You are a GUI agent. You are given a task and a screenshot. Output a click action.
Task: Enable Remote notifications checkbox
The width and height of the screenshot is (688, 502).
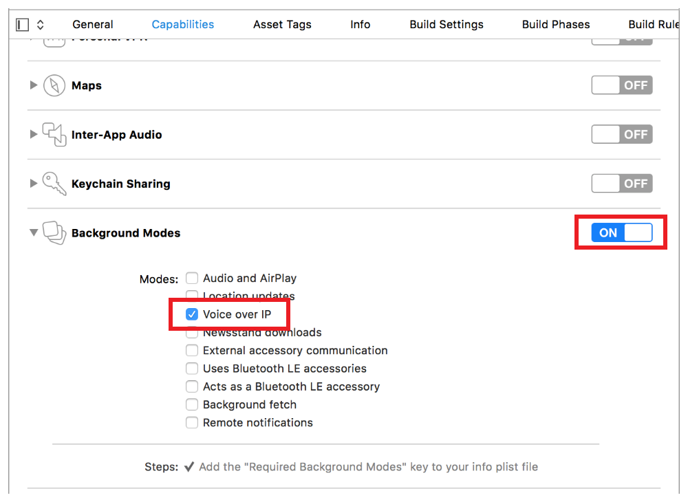tap(192, 423)
